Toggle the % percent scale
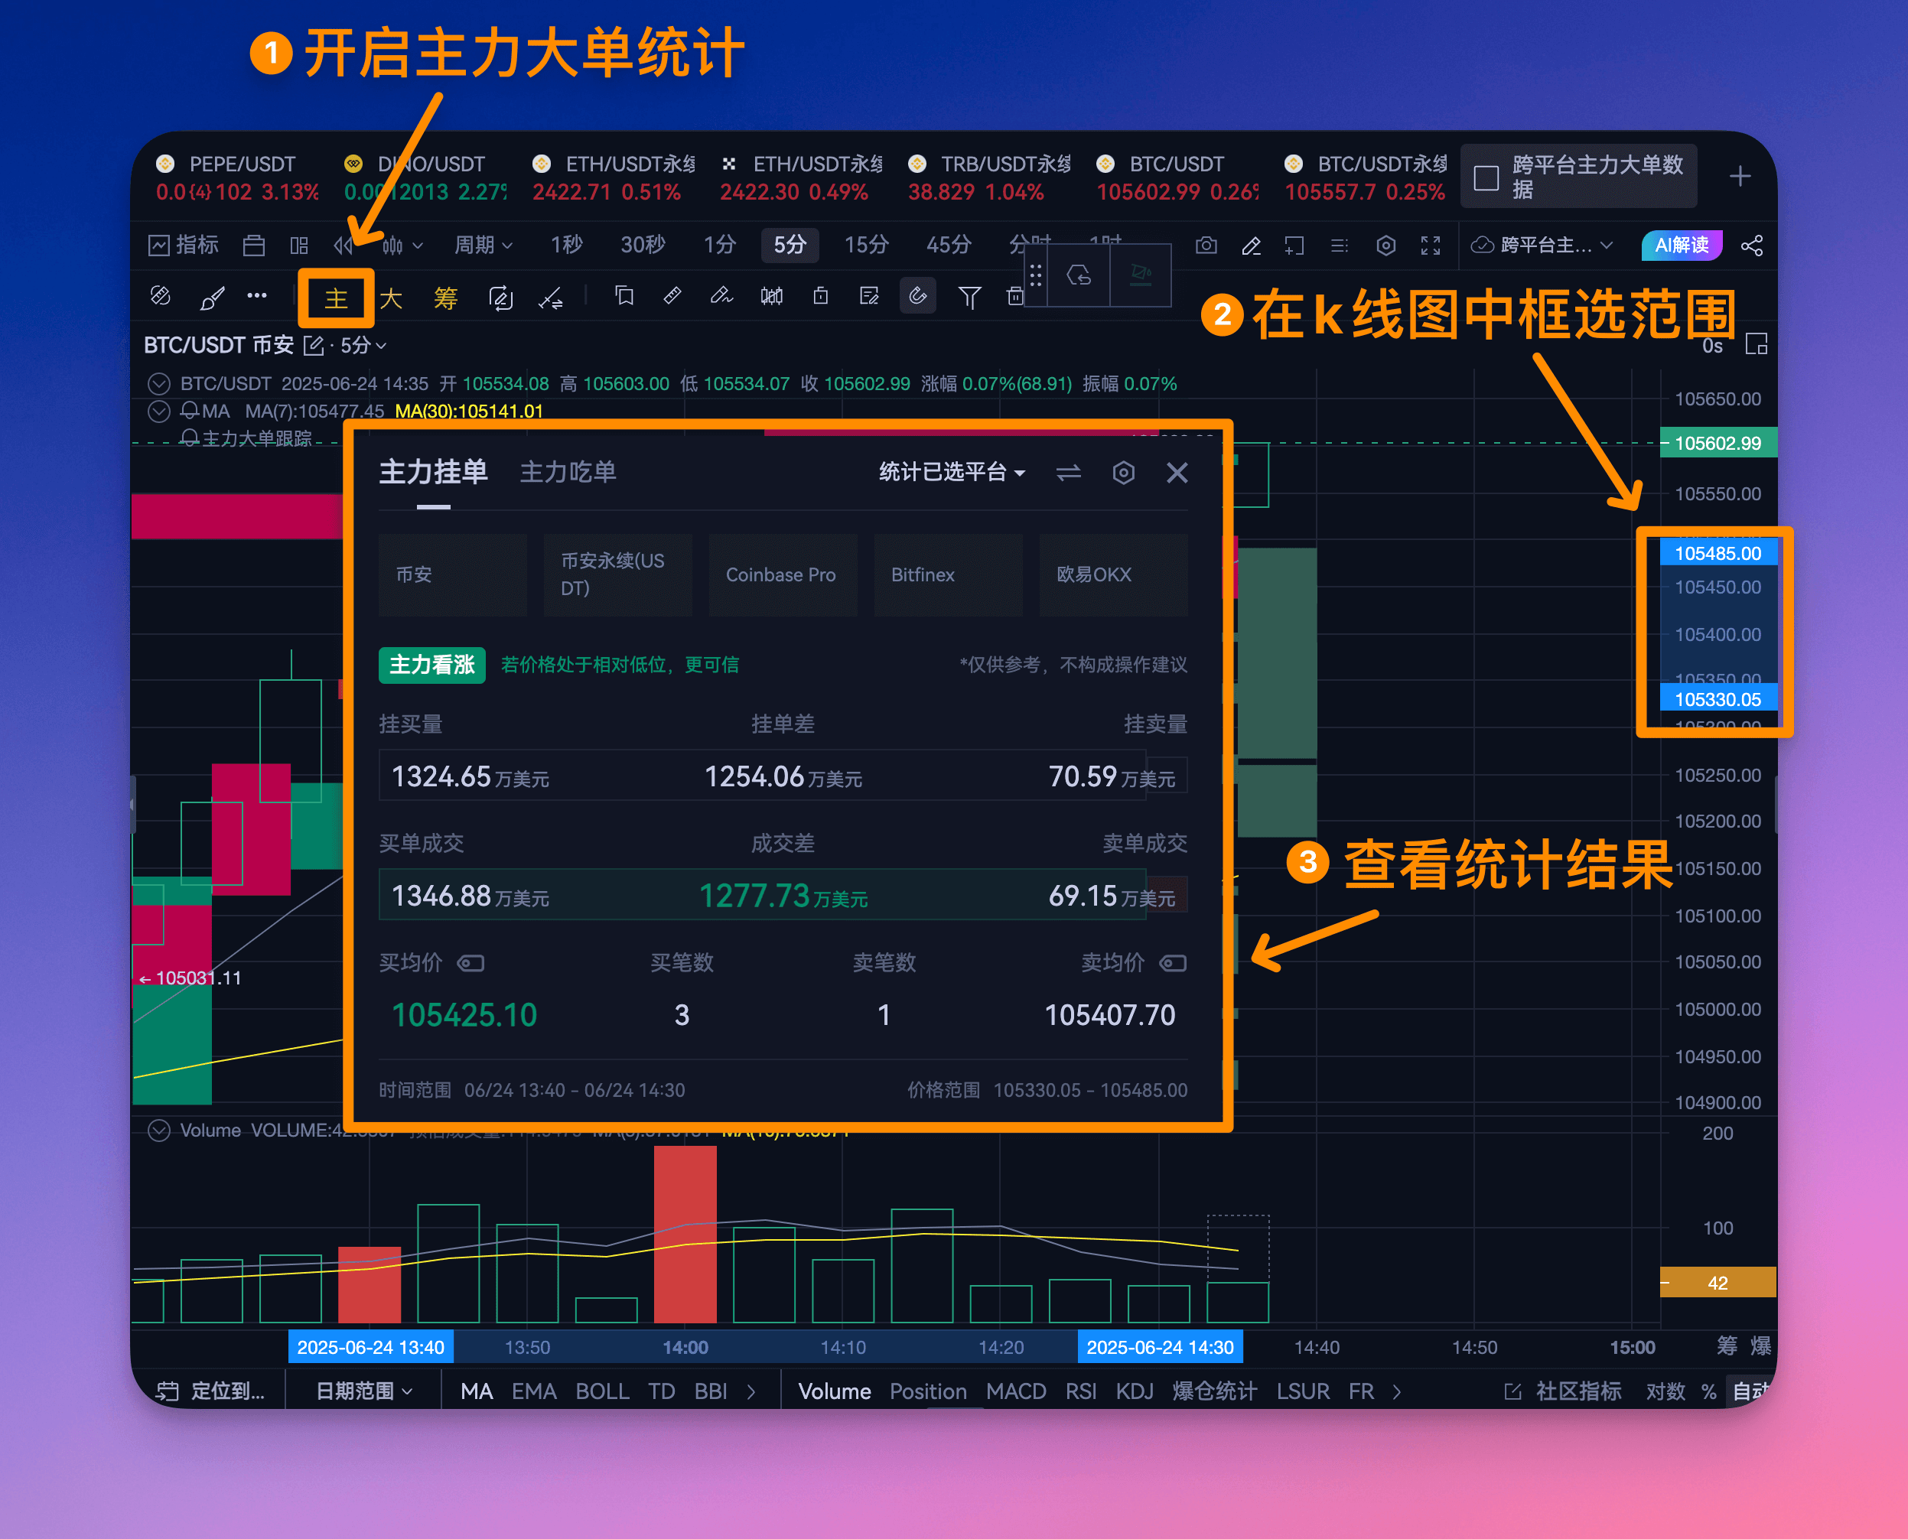The image size is (1908, 1539). (x=1708, y=1392)
